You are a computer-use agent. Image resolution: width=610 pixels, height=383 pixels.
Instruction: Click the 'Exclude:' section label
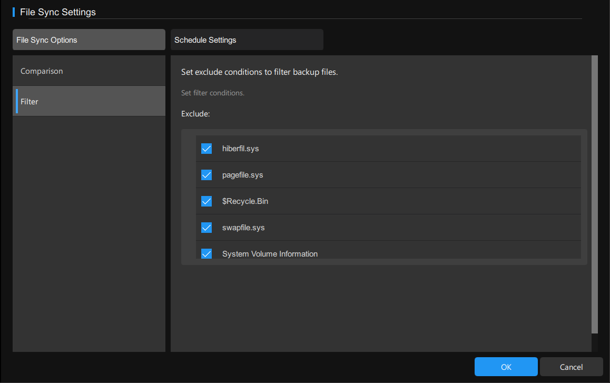coord(195,114)
